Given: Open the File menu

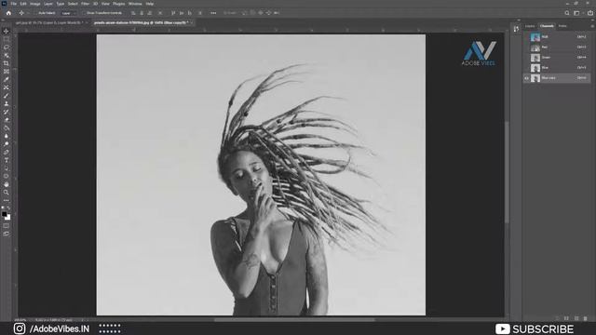Looking at the screenshot, I should 14,4.
